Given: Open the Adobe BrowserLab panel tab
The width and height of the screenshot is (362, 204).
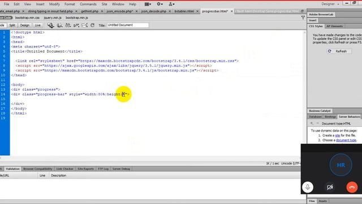Looking at the screenshot, I should click(x=321, y=14).
